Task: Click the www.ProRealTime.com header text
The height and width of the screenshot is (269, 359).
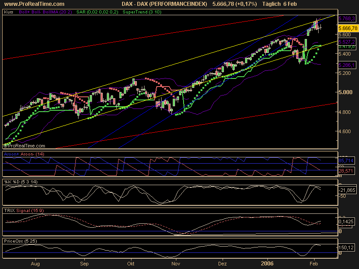Action: pos(35,4)
